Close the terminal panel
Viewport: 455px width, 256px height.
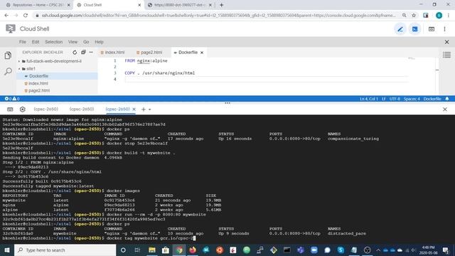click(445, 110)
